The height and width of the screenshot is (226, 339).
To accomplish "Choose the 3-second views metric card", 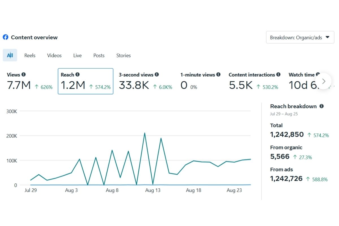I will [145, 81].
